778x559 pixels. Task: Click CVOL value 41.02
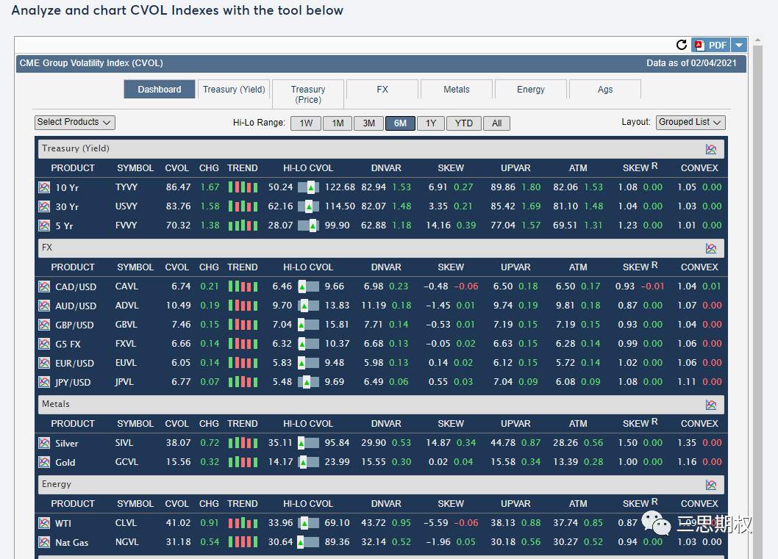(178, 523)
